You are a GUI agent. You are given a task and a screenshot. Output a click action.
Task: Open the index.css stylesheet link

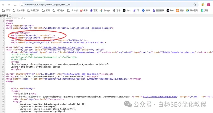[178, 52]
